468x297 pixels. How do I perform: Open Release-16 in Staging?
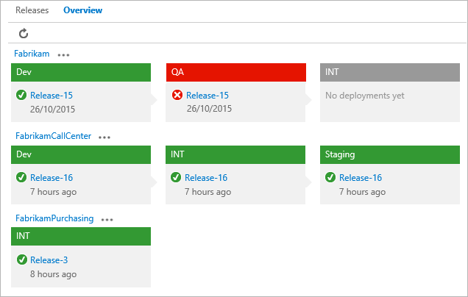click(361, 178)
